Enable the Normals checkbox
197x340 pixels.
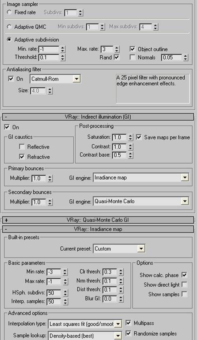click(x=132, y=57)
